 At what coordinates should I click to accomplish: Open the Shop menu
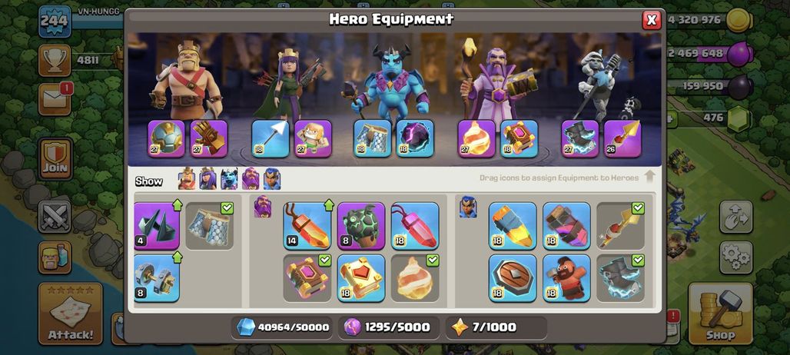click(x=721, y=314)
